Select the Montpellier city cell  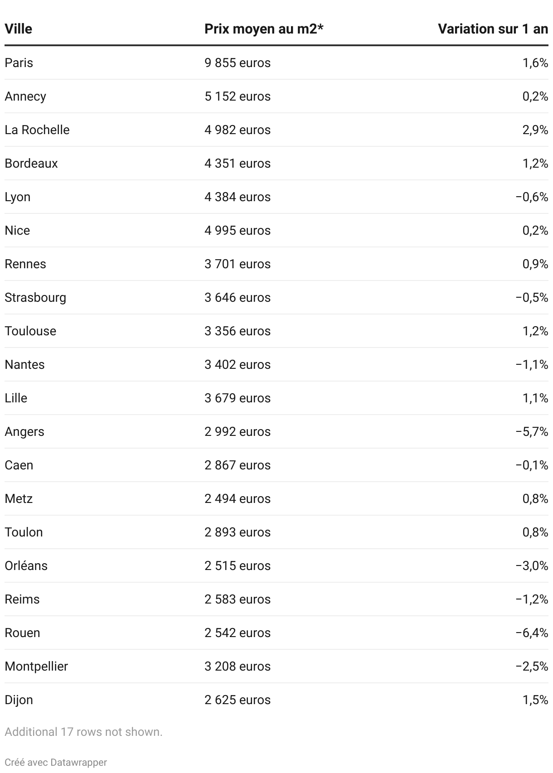(x=36, y=666)
